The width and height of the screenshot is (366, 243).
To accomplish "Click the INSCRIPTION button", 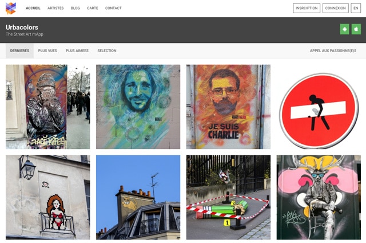I will (307, 8).
